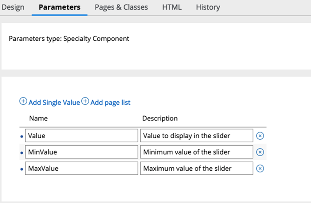311x203 pixels.
Task: Select the bullet handle beside MinValue row
Action: [x=22, y=153]
